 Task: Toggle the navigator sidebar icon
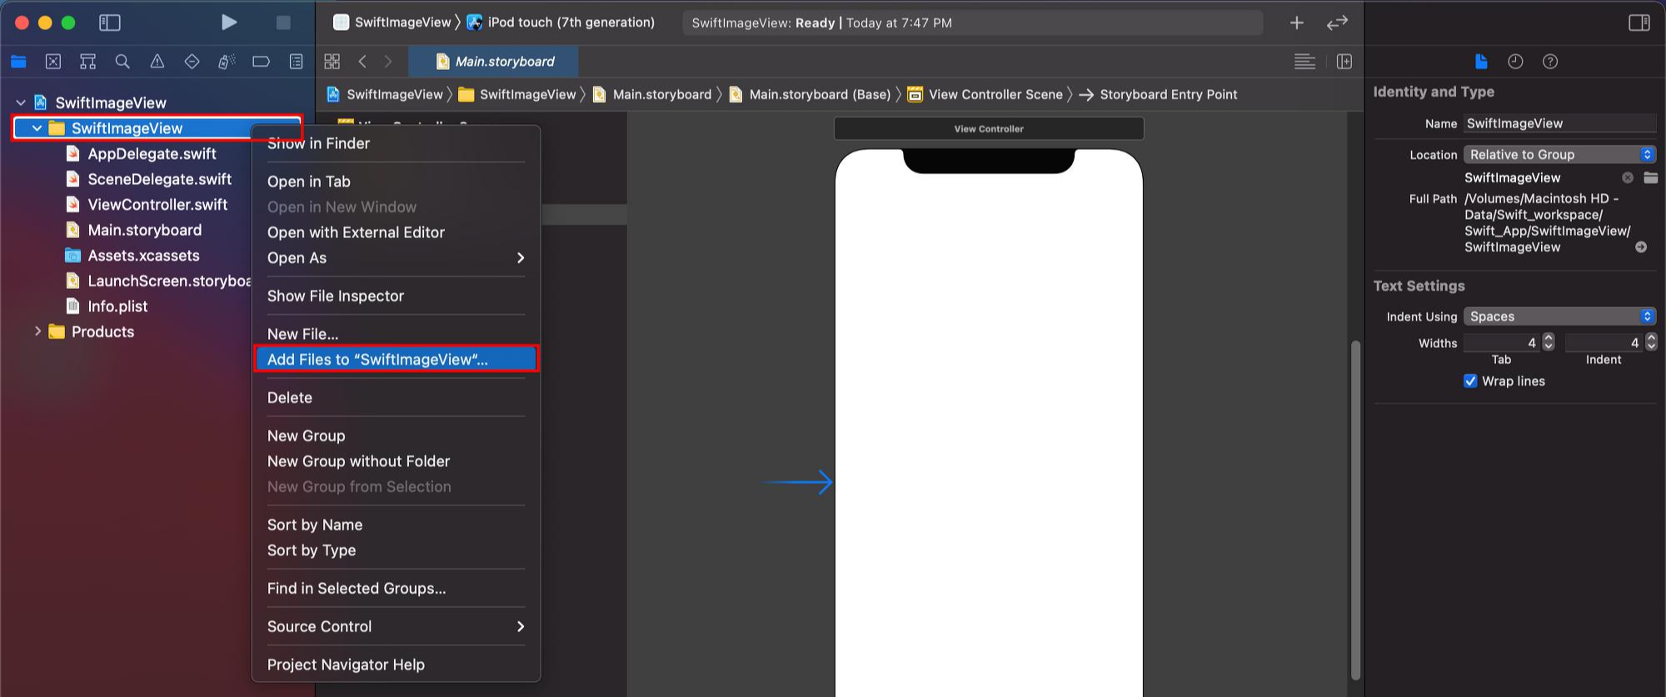pos(110,22)
